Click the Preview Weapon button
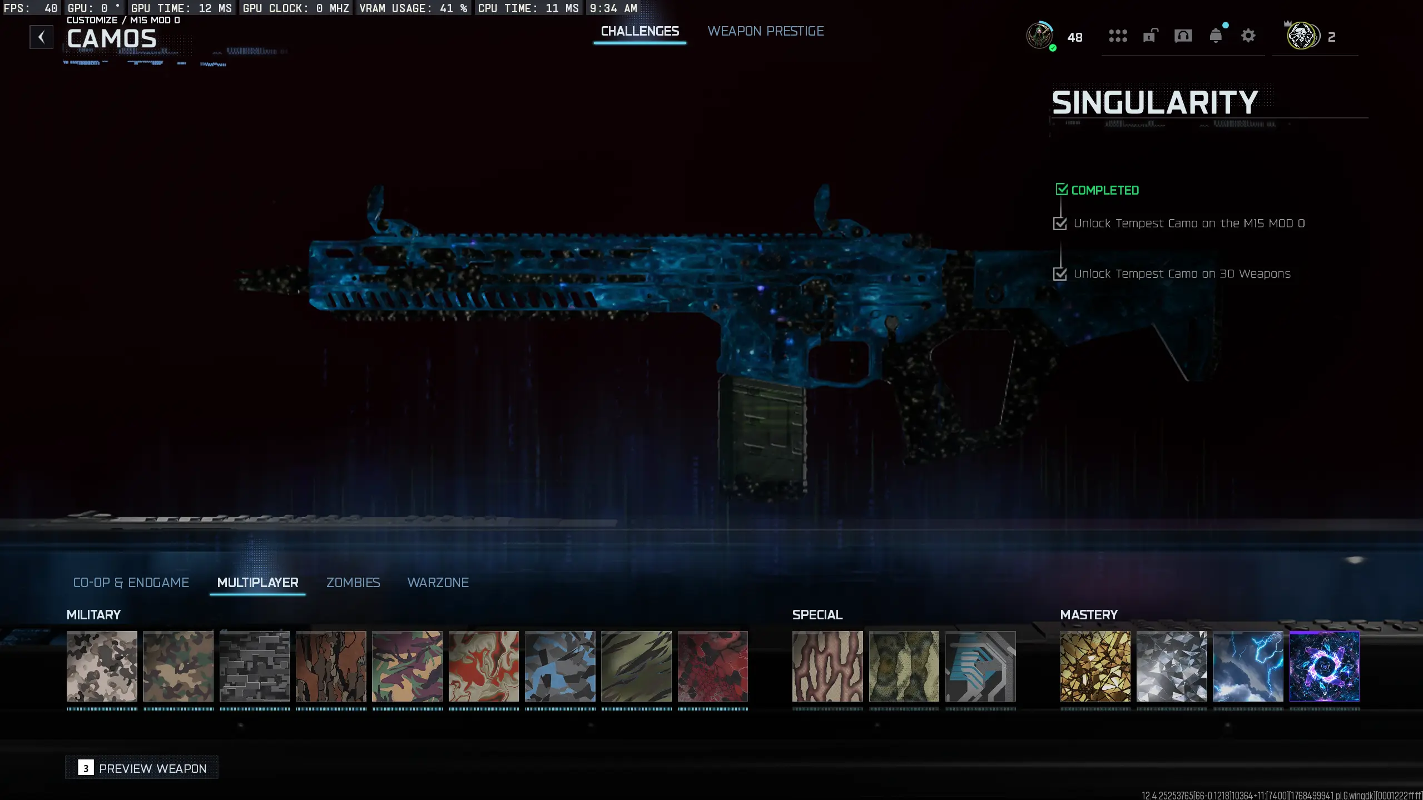Image resolution: width=1423 pixels, height=800 pixels. click(x=141, y=768)
